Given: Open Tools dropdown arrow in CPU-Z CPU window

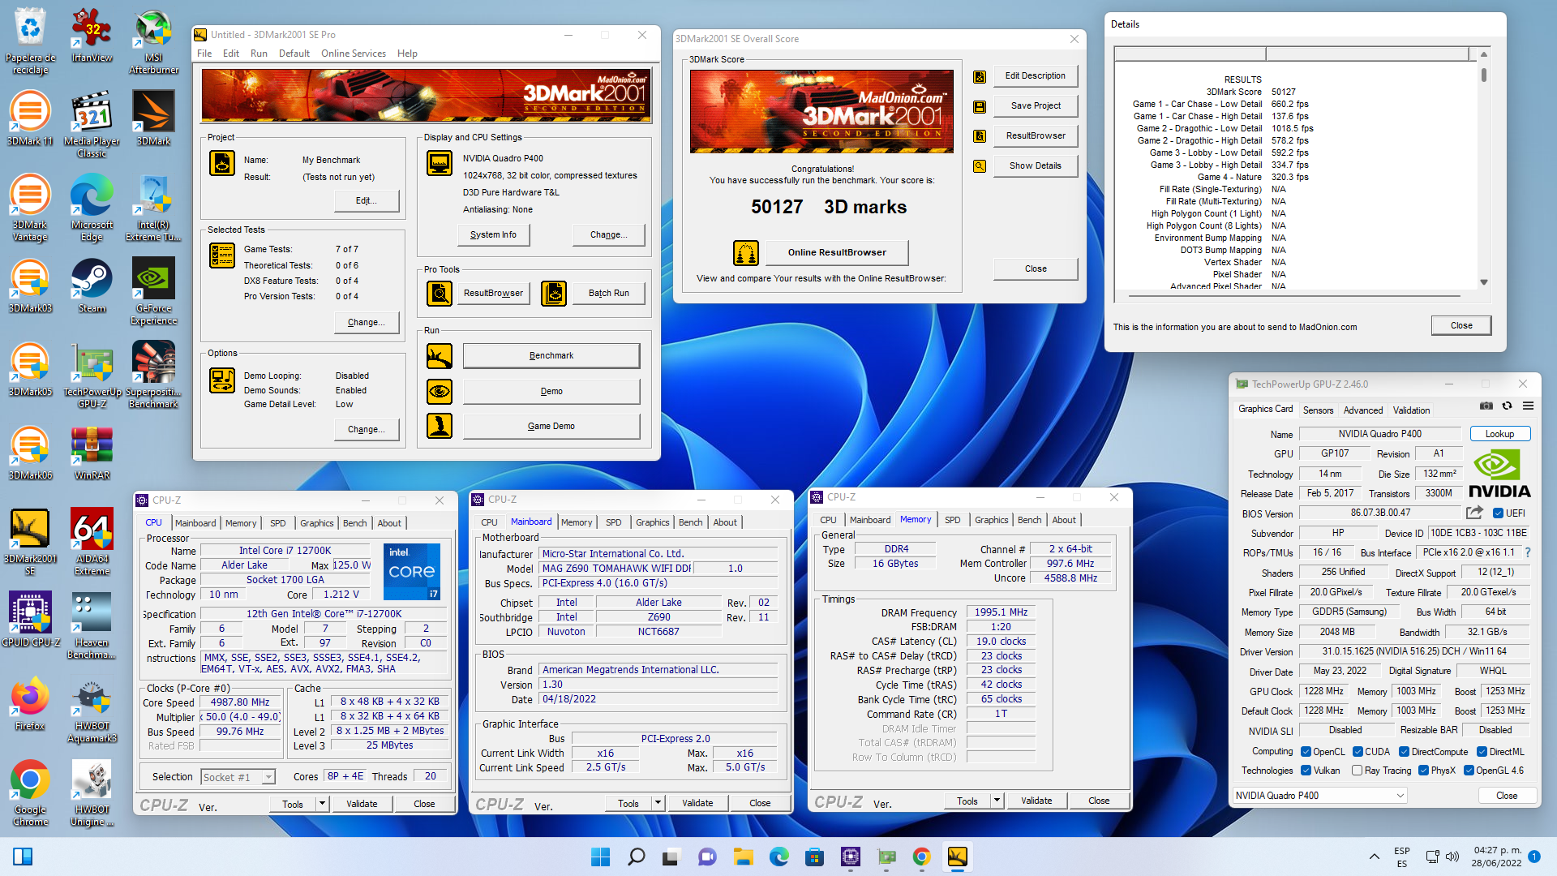Looking at the screenshot, I should pos(322,804).
